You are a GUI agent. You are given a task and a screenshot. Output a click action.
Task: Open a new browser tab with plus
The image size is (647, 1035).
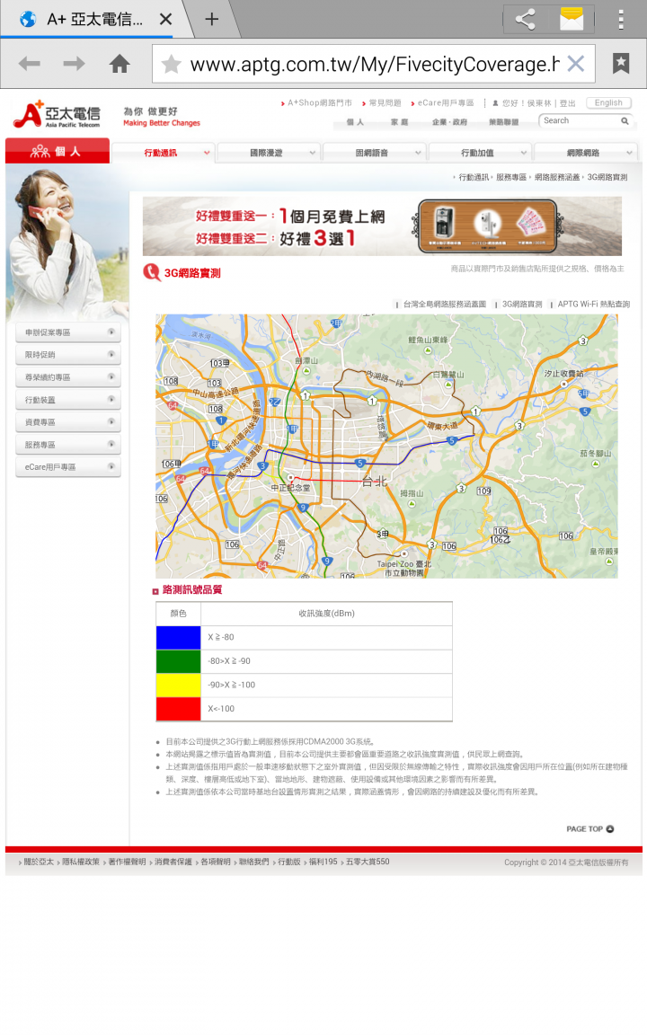[211, 19]
